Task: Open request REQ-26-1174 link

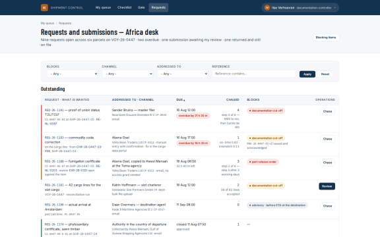Action: (x=54, y=224)
